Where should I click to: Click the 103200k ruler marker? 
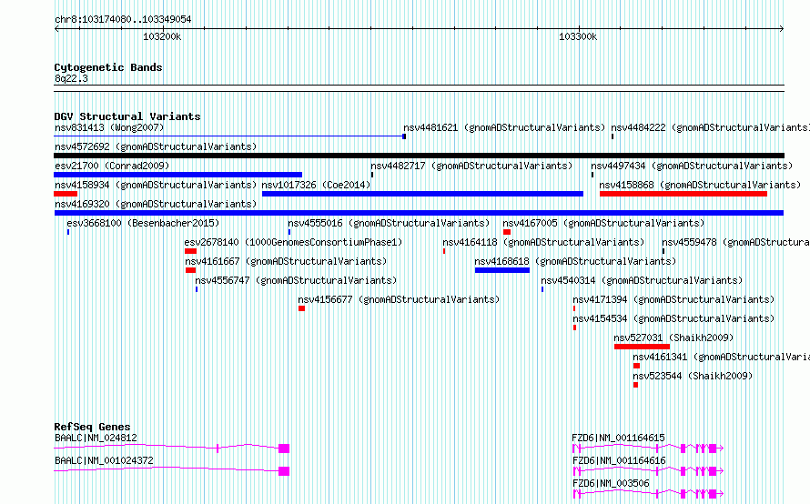click(162, 36)
